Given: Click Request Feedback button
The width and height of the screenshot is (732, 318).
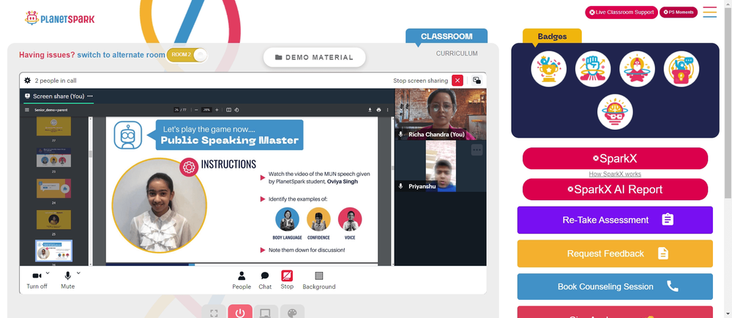Looking at the screenshot, I should tap(615, 254).
